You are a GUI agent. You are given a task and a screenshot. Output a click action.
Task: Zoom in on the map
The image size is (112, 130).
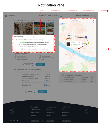[93, 20]
